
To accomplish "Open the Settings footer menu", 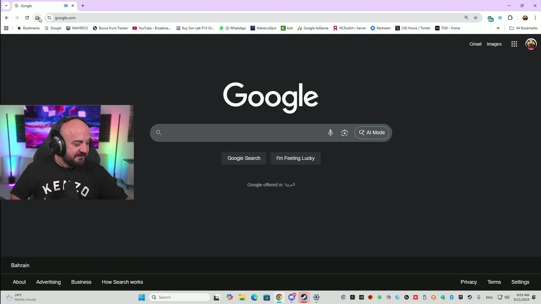I will [x=520, y=282].
